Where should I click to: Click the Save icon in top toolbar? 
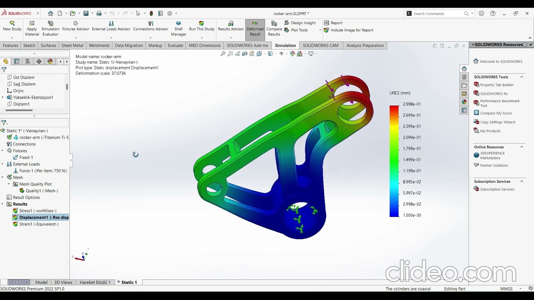click(x=86, y=13)
